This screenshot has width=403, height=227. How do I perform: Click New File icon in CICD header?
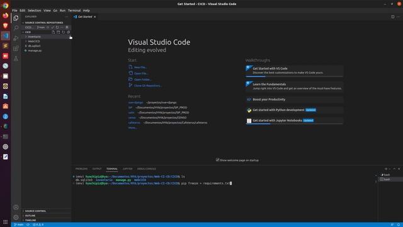tap(53, 32)
